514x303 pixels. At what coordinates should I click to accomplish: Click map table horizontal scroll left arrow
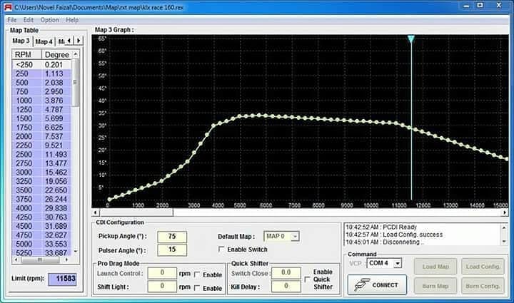[x=16, y=260]
